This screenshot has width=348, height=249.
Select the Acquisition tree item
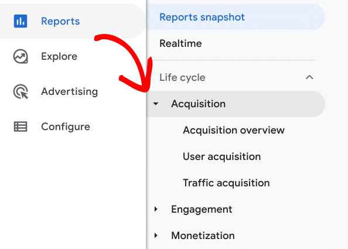(x=236, y=104)
